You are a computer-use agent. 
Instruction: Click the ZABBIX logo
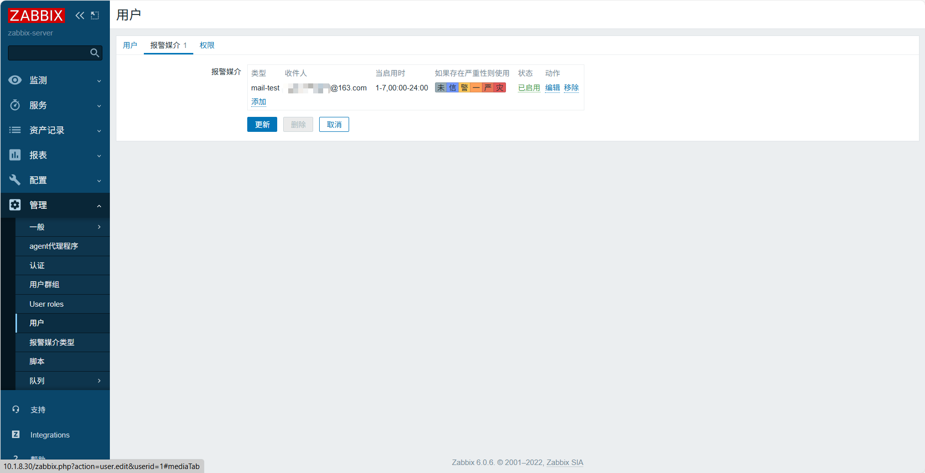point(36,15)
